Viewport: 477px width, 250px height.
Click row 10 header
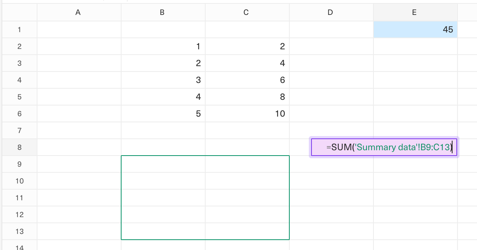click(x=19, y=181)
